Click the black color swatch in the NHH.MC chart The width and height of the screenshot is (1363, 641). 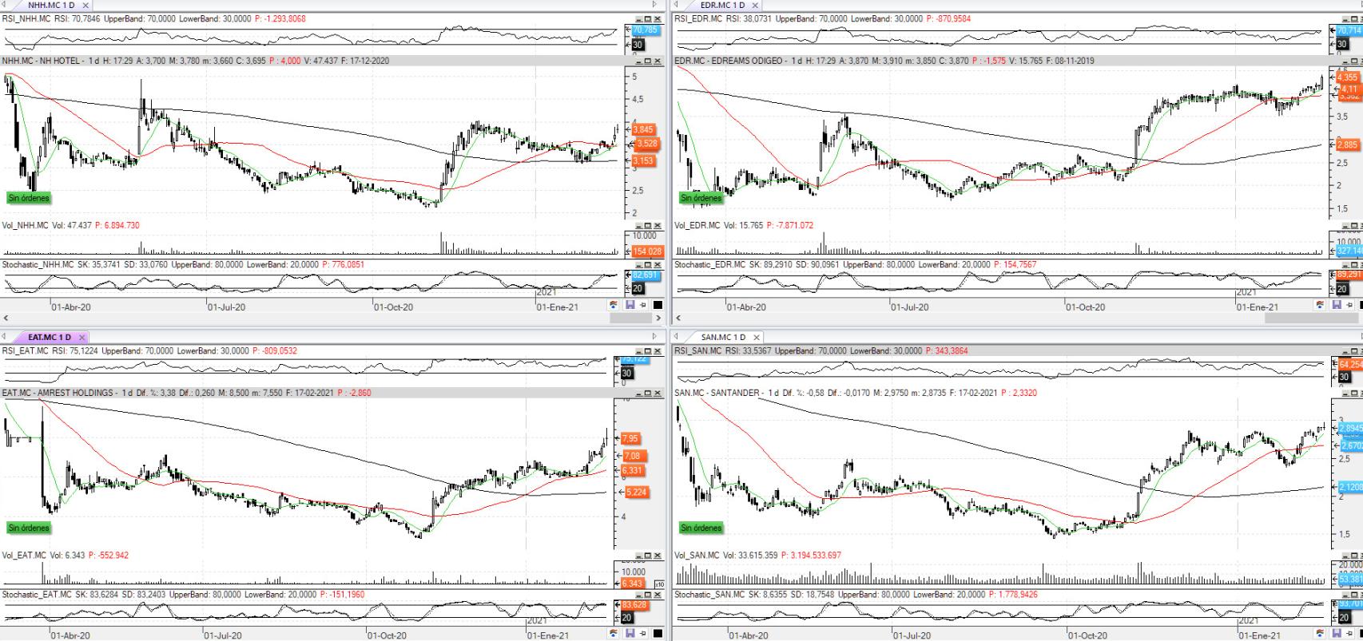point(658,305)
